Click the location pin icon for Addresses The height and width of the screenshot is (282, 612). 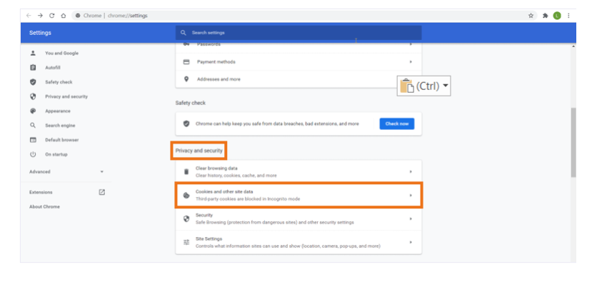tap(186, 79)
